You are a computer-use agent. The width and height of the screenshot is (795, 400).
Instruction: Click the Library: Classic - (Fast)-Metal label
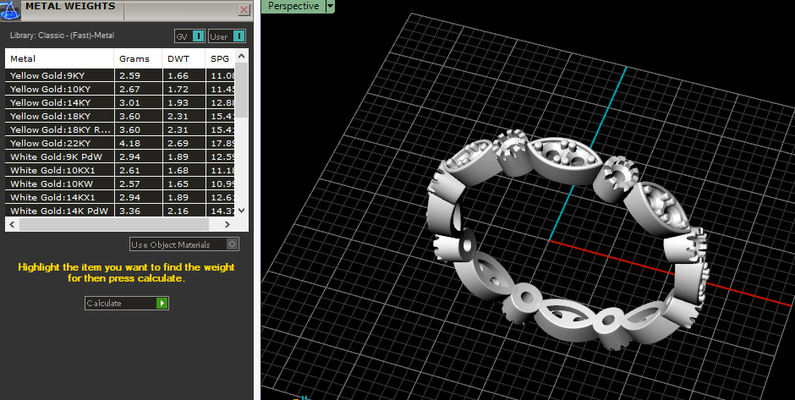point(62,36)
